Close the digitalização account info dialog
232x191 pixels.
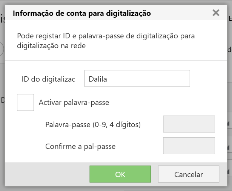[216, 13]
